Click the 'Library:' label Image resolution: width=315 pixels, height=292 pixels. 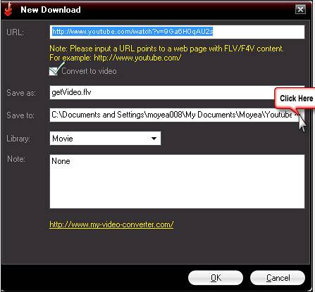click(x=18, y=139)
